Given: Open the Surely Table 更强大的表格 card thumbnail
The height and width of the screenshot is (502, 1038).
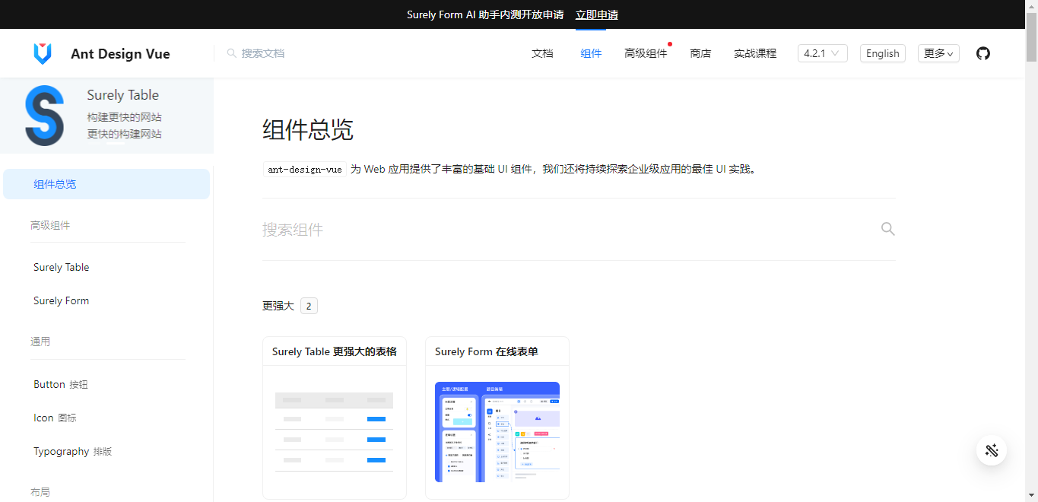Looking at the screenshot, I should tap(334, 432).
